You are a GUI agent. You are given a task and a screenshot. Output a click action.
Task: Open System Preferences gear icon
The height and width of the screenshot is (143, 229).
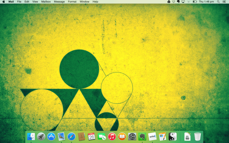click(132, 137)
